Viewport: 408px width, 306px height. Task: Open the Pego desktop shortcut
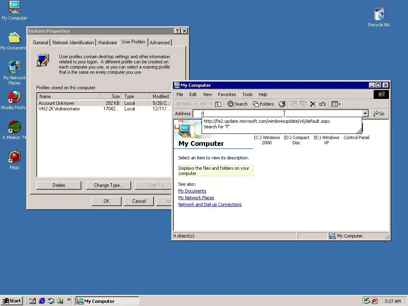pyautogui.click(x=14, y=160)
